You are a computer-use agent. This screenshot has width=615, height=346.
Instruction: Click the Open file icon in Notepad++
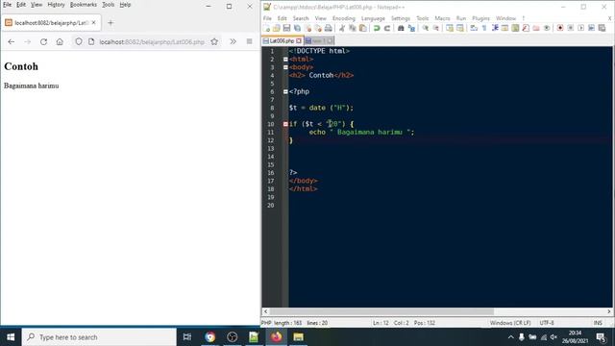coord(277,28)
